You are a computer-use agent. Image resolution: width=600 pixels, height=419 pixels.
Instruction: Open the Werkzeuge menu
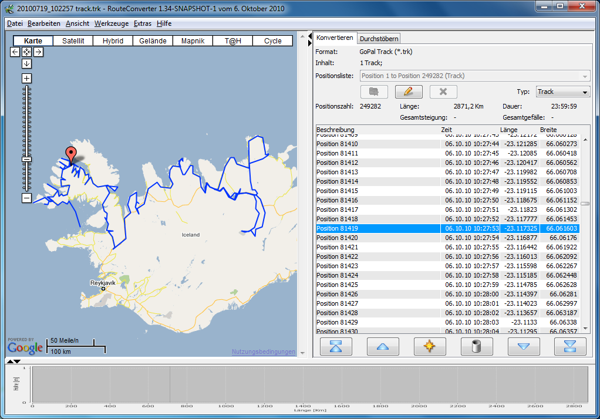(111, 23)
